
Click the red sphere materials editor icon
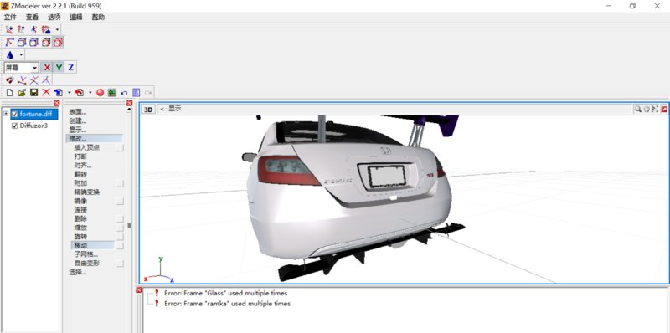point(100,92)
